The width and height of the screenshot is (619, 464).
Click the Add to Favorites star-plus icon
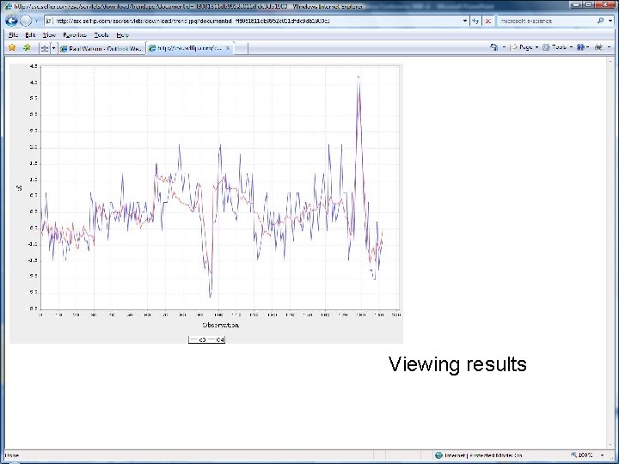pos(27,48)
